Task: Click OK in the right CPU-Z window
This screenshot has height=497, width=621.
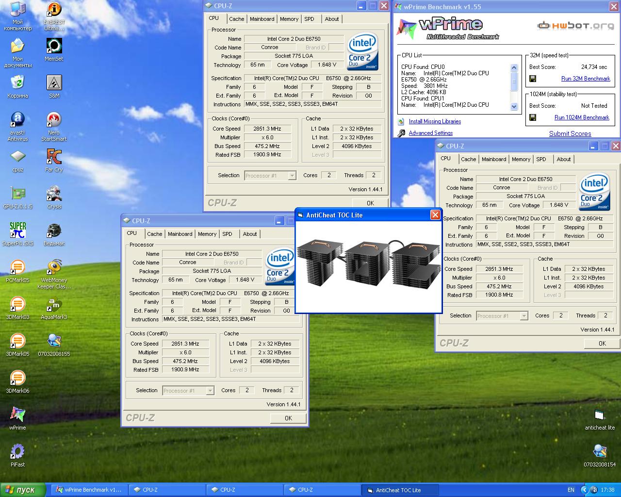Action: (602, 343)
